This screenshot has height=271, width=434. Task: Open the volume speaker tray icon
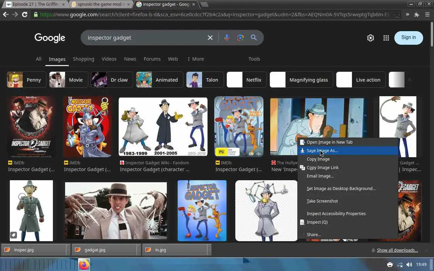coord(409,265)
